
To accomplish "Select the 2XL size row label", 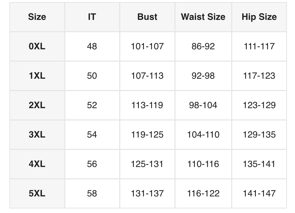I will tap(37, 105).
